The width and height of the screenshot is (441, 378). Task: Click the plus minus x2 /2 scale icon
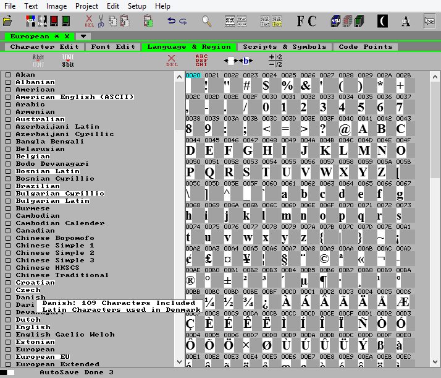click(x=275, y=61)
